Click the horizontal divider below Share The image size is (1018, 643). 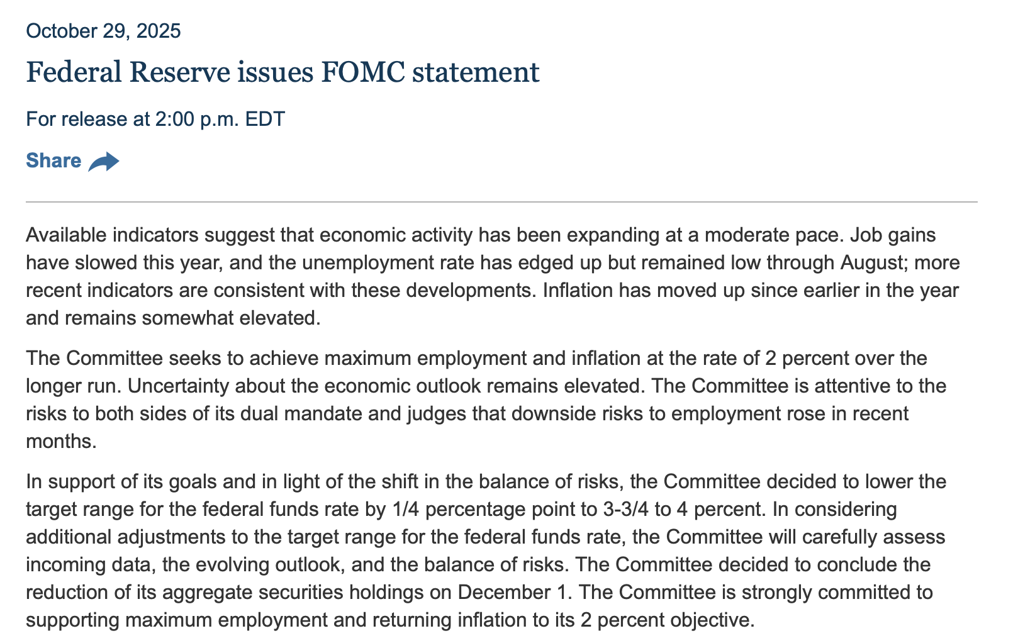(x=501, y=202)
